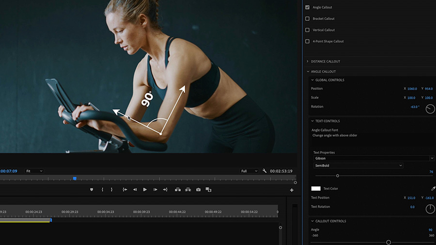Screen dimensions: 436x245
Task: Open monitor settings wrench icon
Action: (x=265, y=171)
